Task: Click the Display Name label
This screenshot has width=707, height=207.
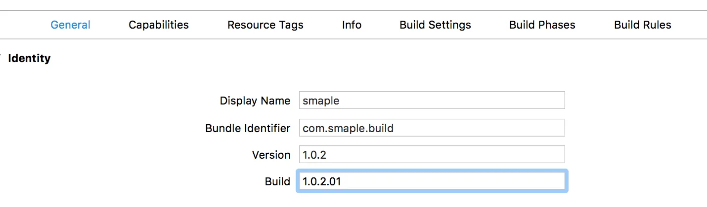Action: (x=255, y=101)
